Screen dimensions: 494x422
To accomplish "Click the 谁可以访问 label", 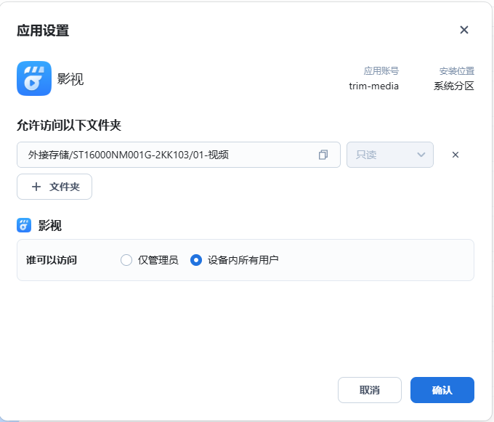I will (52, 260).
